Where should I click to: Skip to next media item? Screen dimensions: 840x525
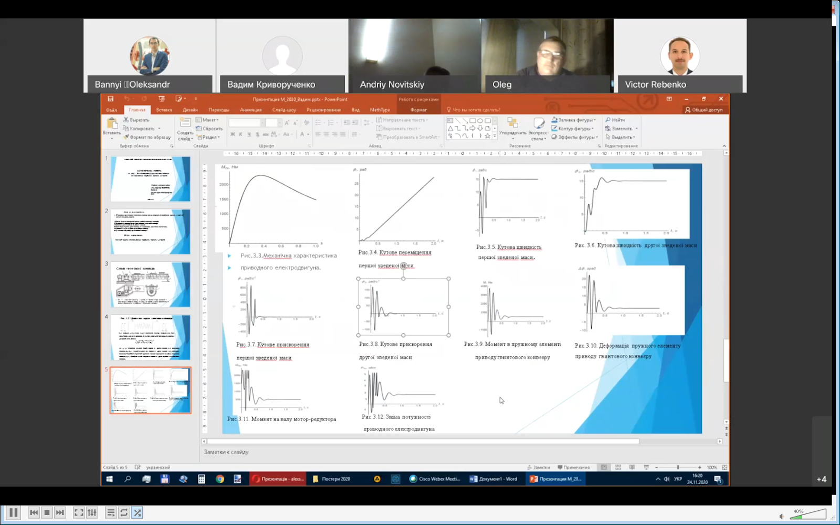[60, 512]
